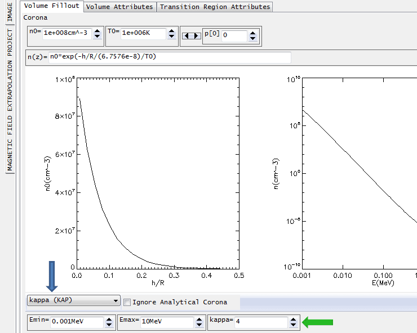Click the T0 temperature input field
The height and width of the screenshot is (333, 417).
pos(144,33)
